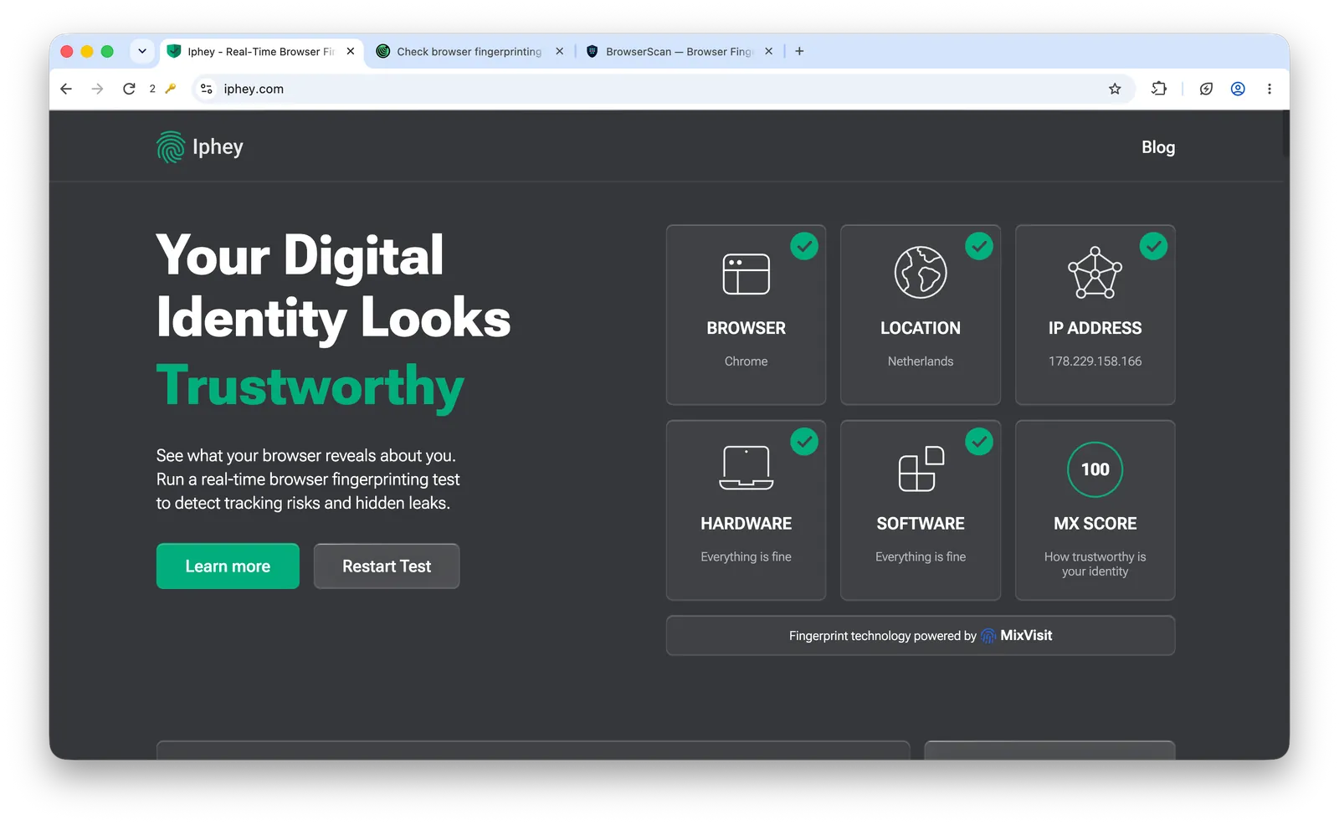Click the Netherlands location text

(x=921, y=361)
